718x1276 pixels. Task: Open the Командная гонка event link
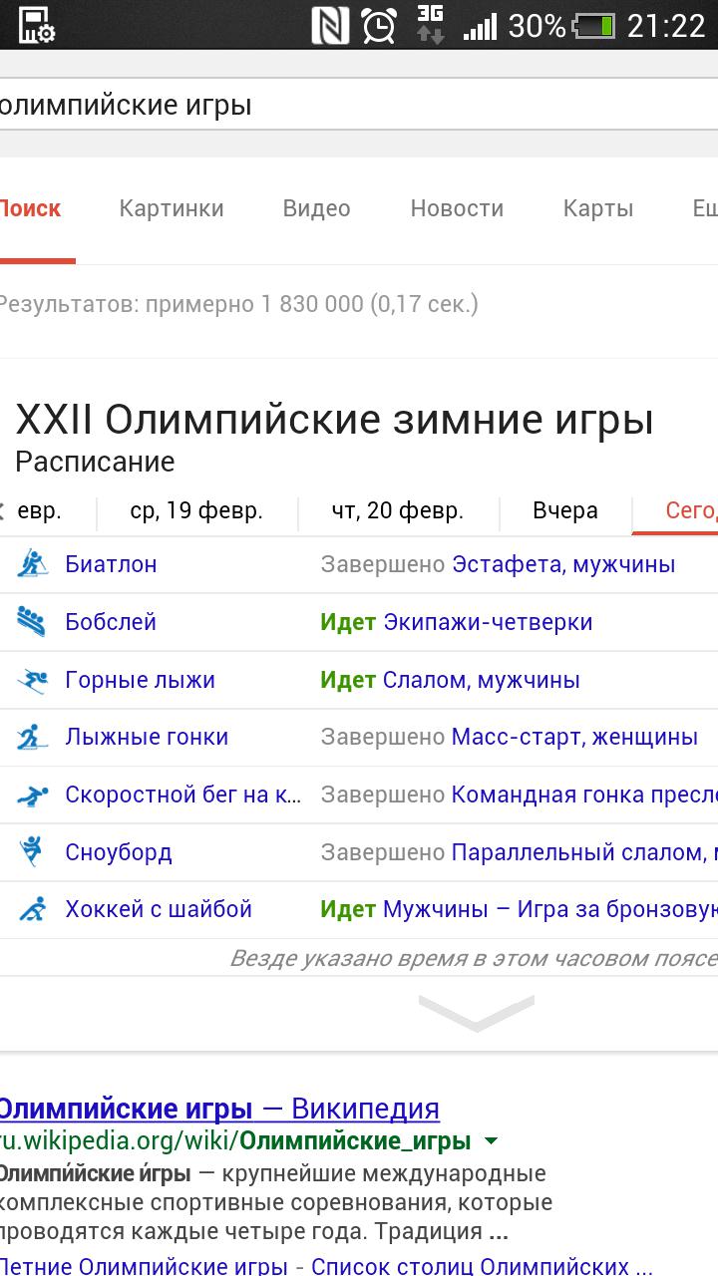(584, 796)
